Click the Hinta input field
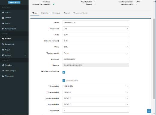Screen dimensions: 156x115 96,35
